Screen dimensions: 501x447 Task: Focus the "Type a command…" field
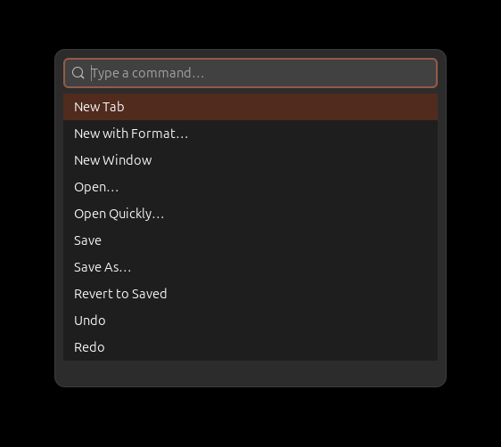[x=250, y=73]
